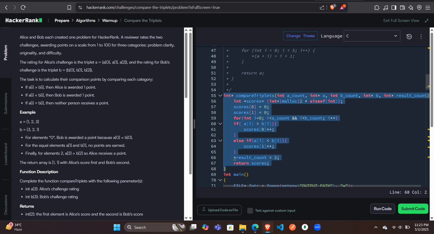The height and width of the screenshot is (234, 434).
Task: Click the "Compare the Triplets" breadcrumb text
Action: (x=143, y=21)
